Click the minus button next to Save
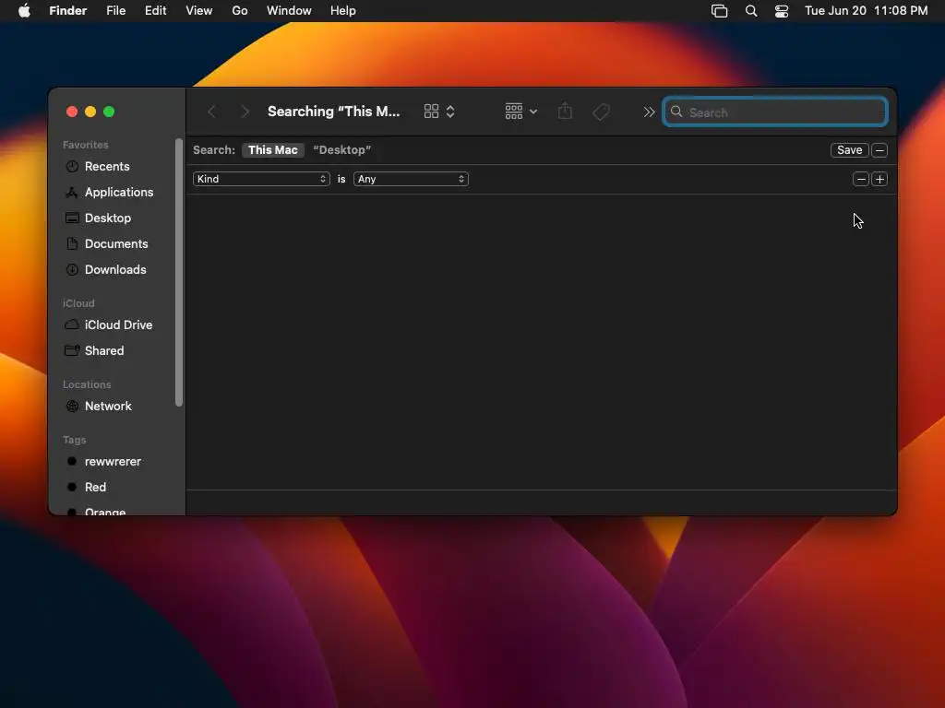Viewport: 945px width, 708px height. tap(879, 150)
